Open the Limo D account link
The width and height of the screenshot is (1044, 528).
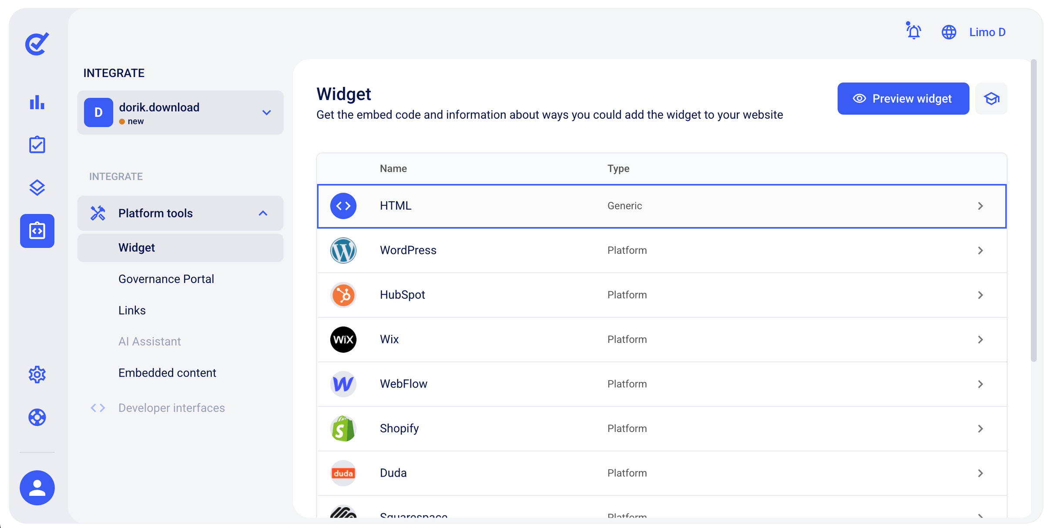pos(987,32)
